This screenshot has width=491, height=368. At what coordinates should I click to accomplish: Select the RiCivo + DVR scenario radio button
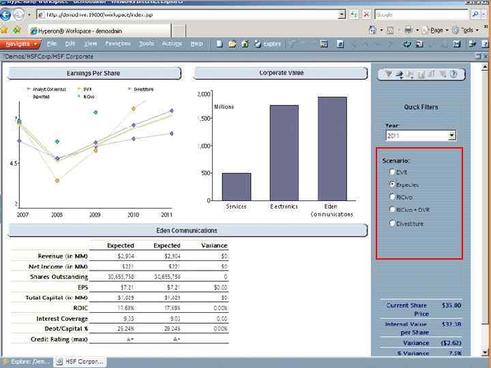tap(392, 209)
